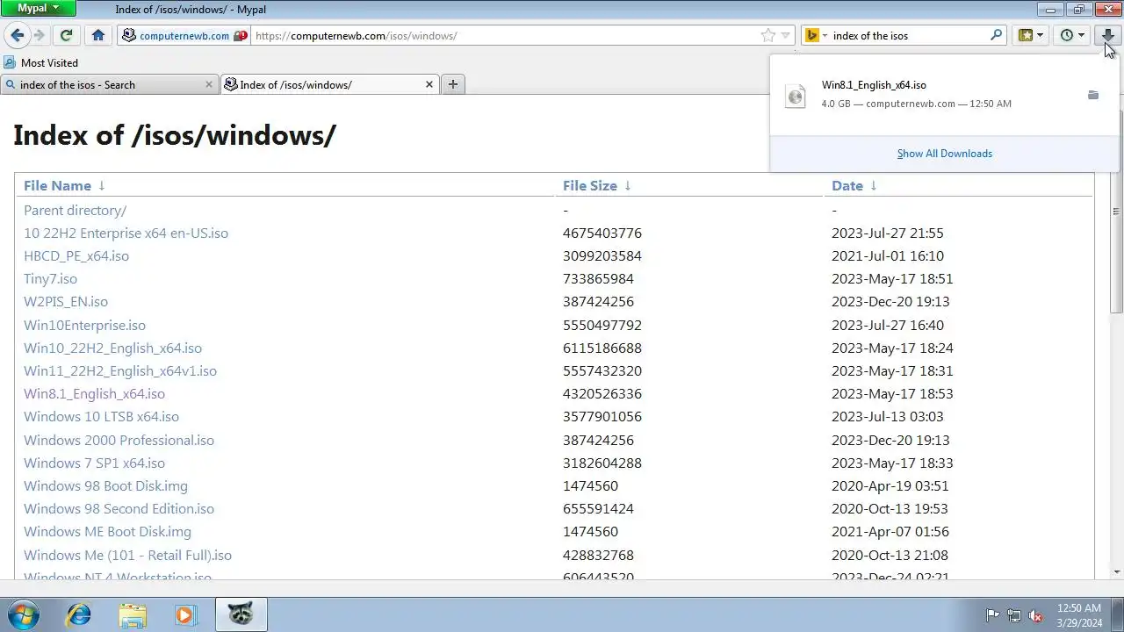This screenshot has width=1124, height=632.
Task: Select the 'Index of /isos/windows/' tab
Action: click(330, 85)
